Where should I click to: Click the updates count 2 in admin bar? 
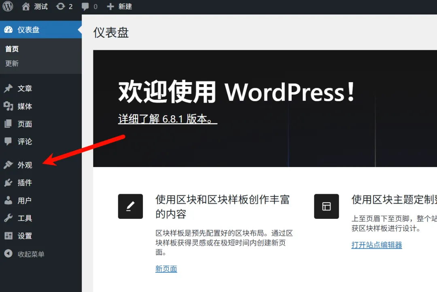click(70, 7)
